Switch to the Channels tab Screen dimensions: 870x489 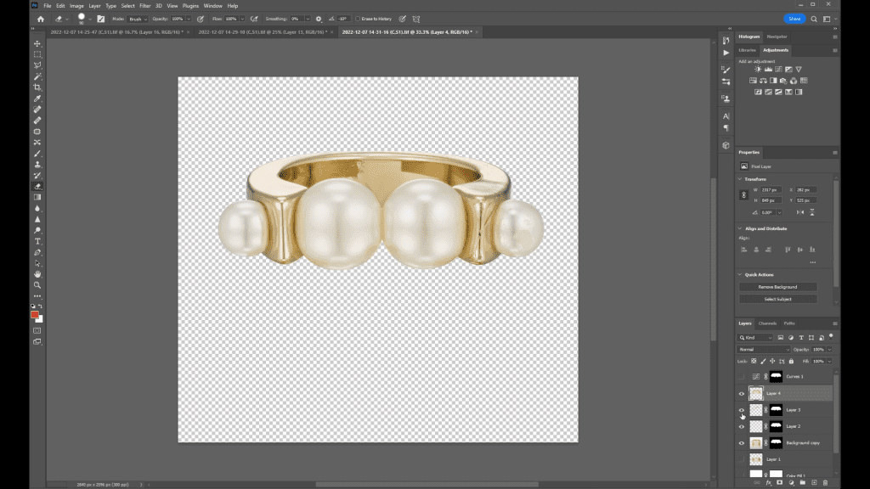(x=767, y=323)
